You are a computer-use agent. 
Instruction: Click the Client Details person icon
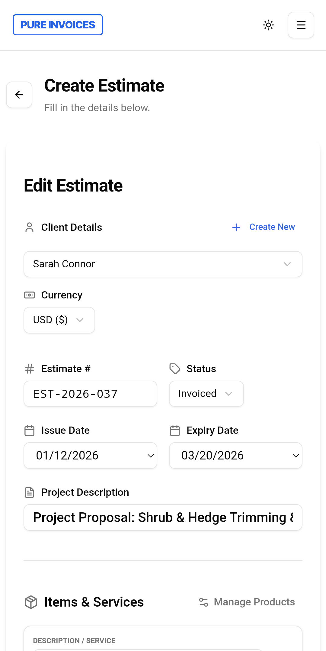(30, 227)
